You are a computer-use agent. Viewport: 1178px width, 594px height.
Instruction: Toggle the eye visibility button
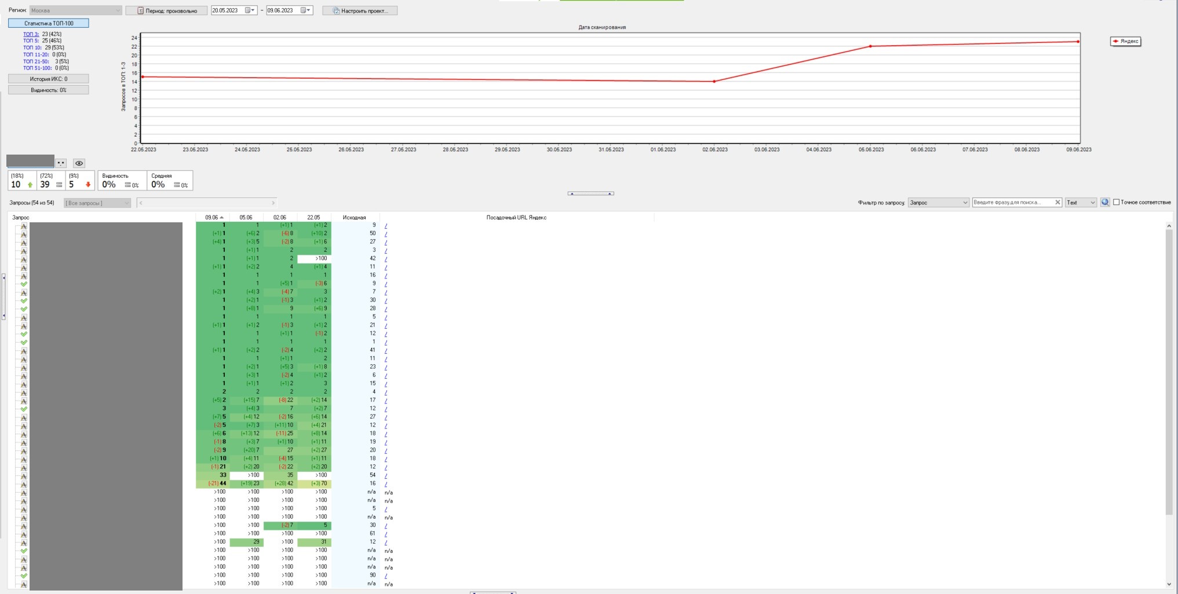[79, 163]
